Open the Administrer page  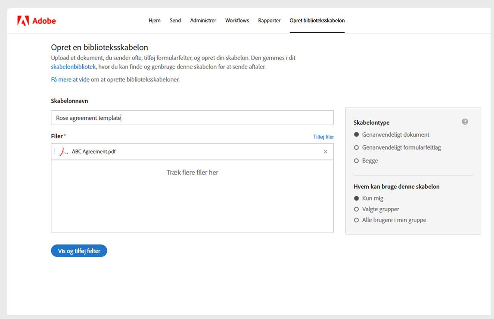pyautogui.click(x=203, y=20)
